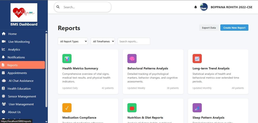Open Analytics menu item

click(x=23, y=49)
